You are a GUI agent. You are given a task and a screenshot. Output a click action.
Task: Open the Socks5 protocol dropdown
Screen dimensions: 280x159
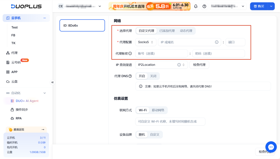(x=146, y=42)
